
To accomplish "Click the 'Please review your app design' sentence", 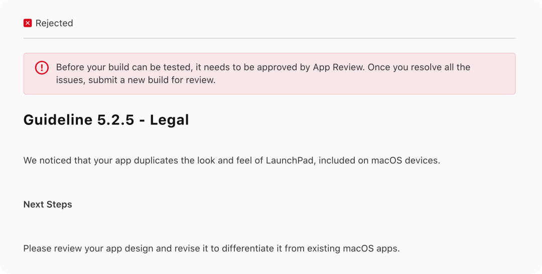I will [212, 248].
